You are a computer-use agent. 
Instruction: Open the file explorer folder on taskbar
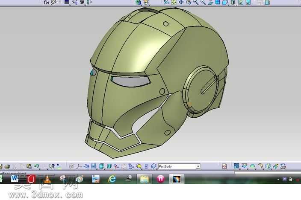click(x=145, y=179)
